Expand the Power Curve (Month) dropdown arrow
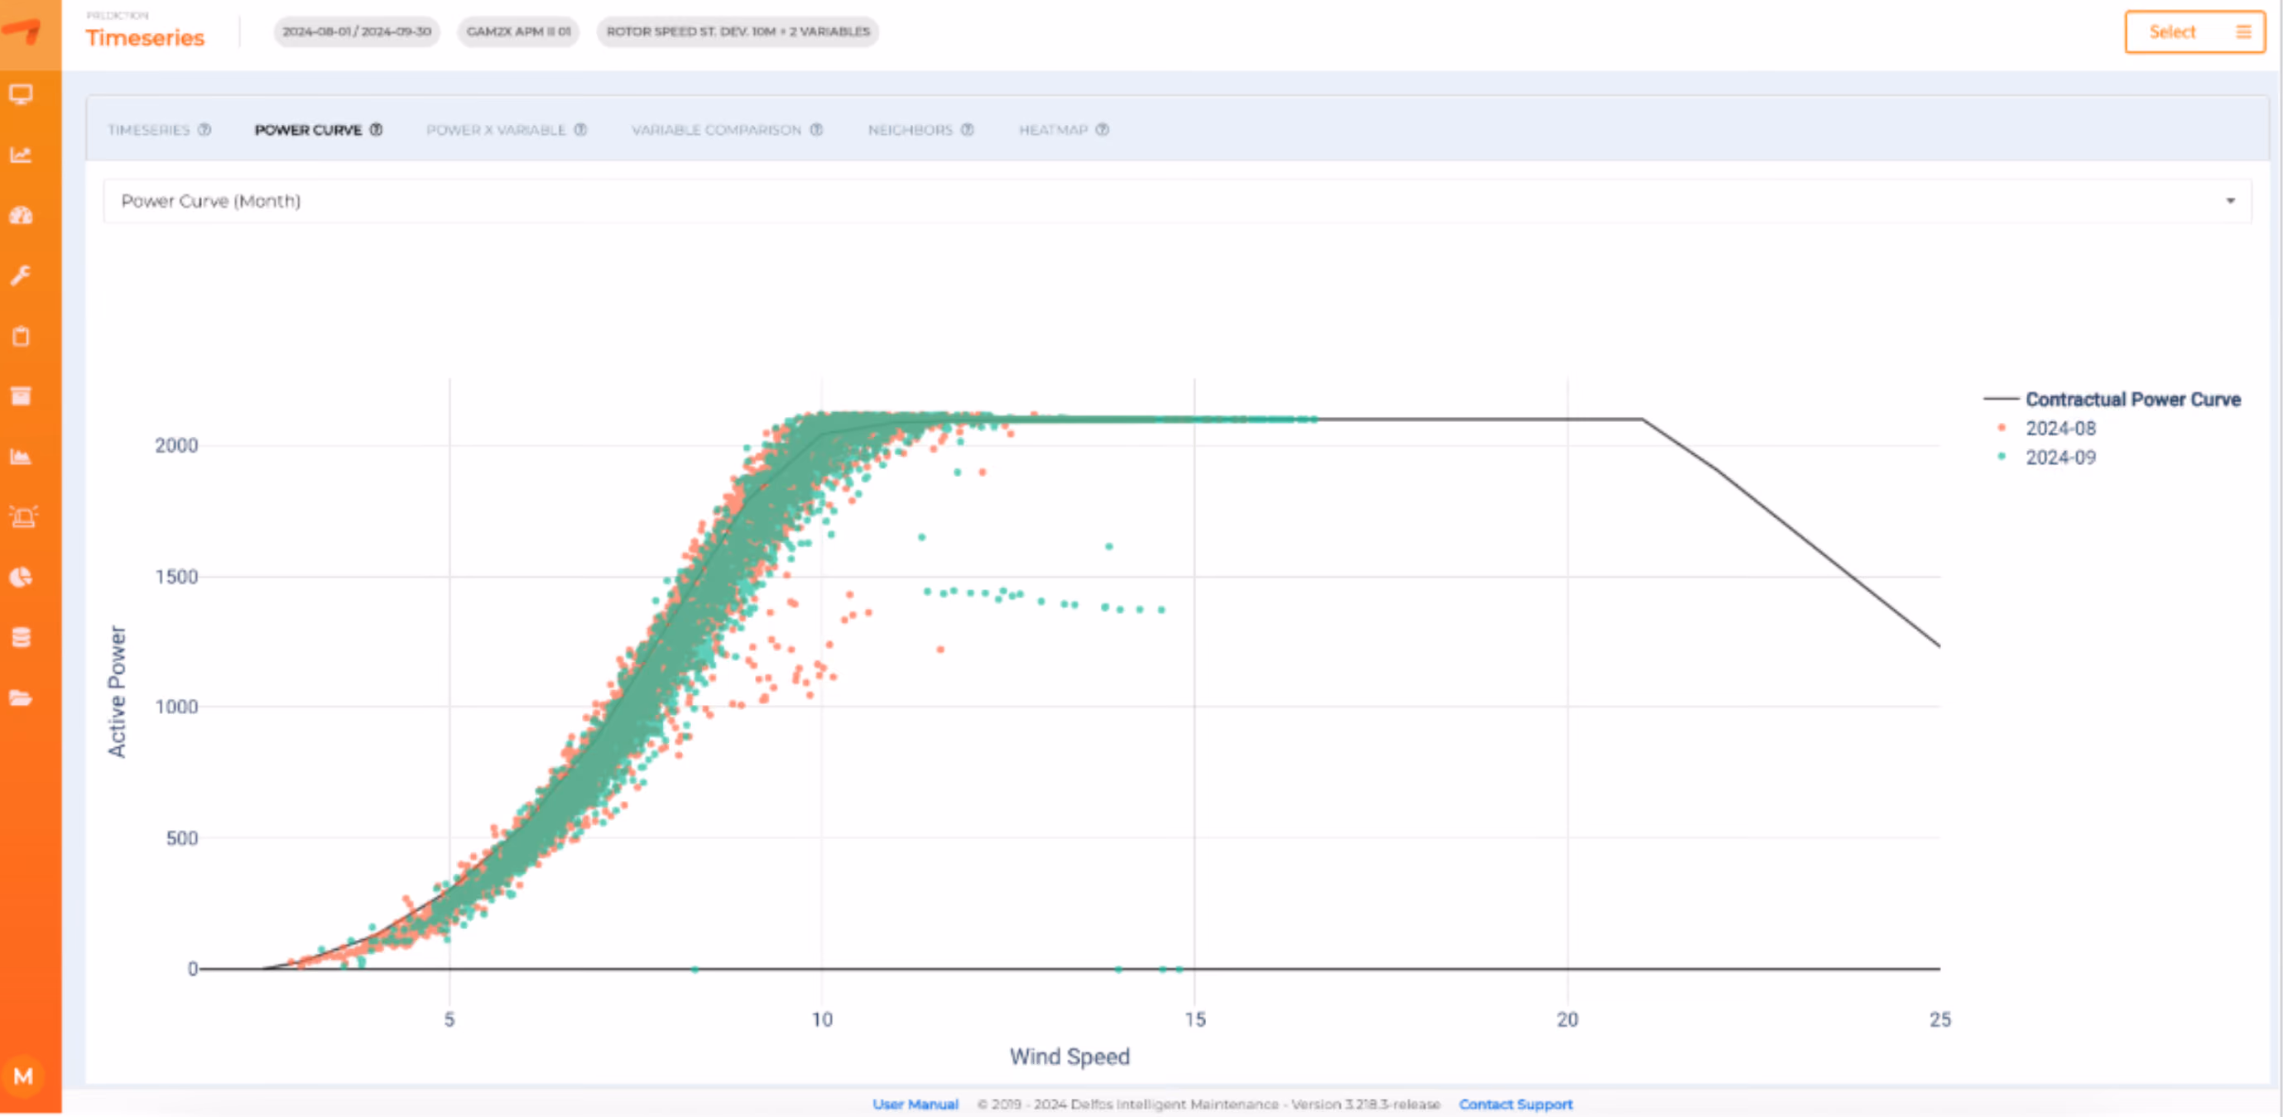This screenshot has width=2283, height=1117. [2230, 201]
